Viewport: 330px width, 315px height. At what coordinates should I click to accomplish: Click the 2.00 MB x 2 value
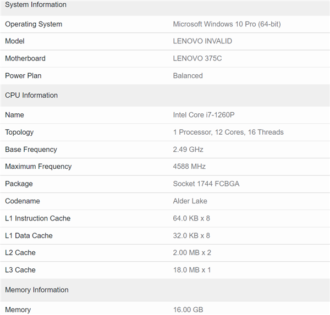[192, 253]
